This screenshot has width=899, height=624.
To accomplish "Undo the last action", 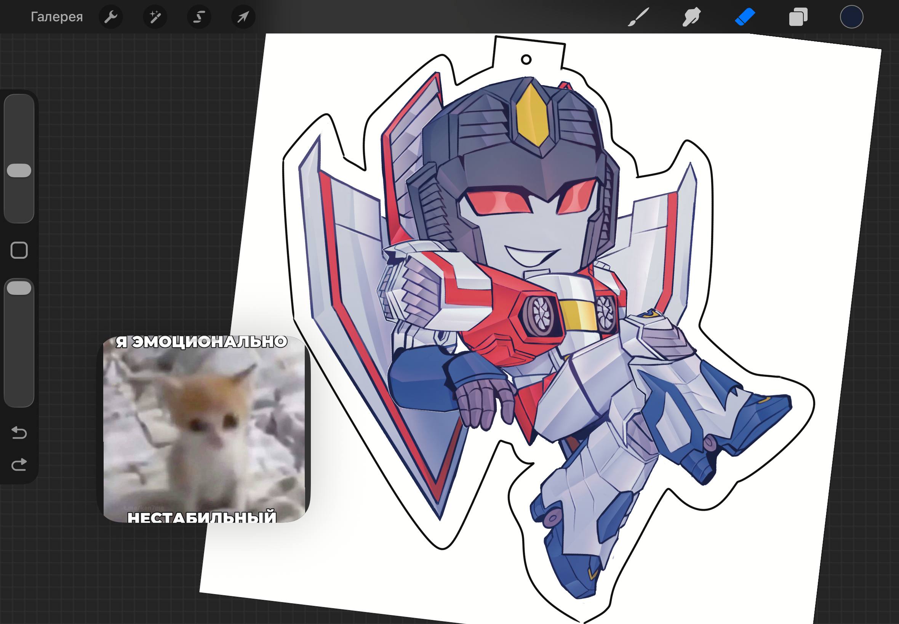I will click(x=19, y=433).
